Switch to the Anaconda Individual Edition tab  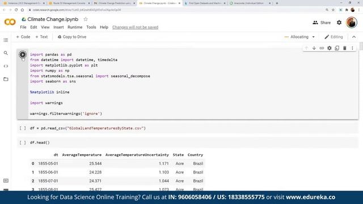pyautogui.click(x=250, y=3)
